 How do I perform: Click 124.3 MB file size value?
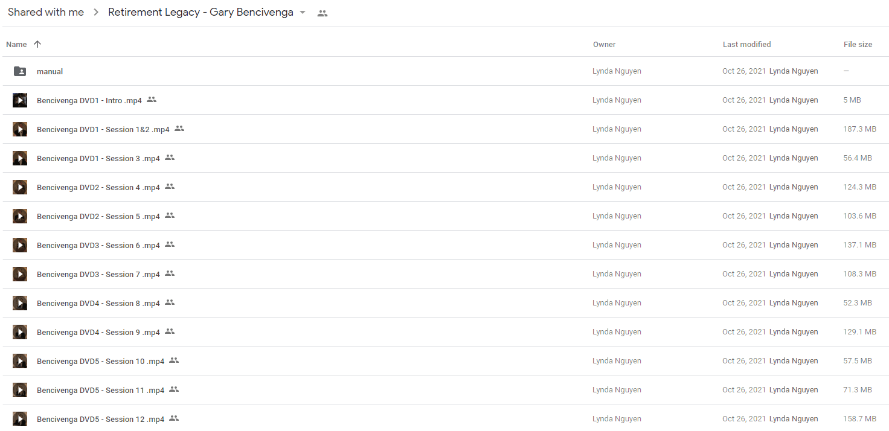(x=859, y=187)
